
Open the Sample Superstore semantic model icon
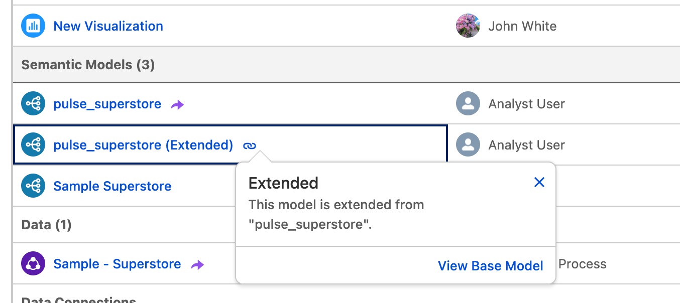[32, 186]
